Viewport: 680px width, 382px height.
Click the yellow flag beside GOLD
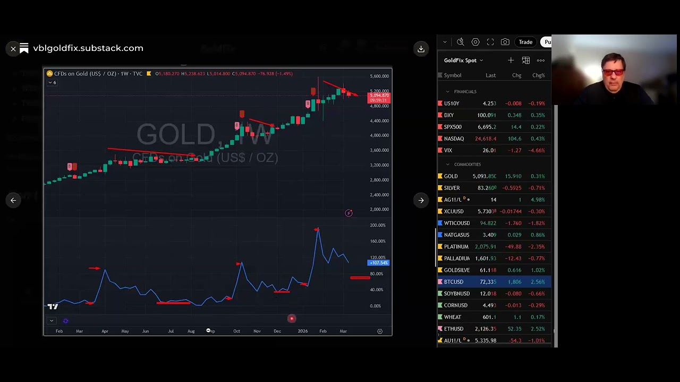[440, 176]
